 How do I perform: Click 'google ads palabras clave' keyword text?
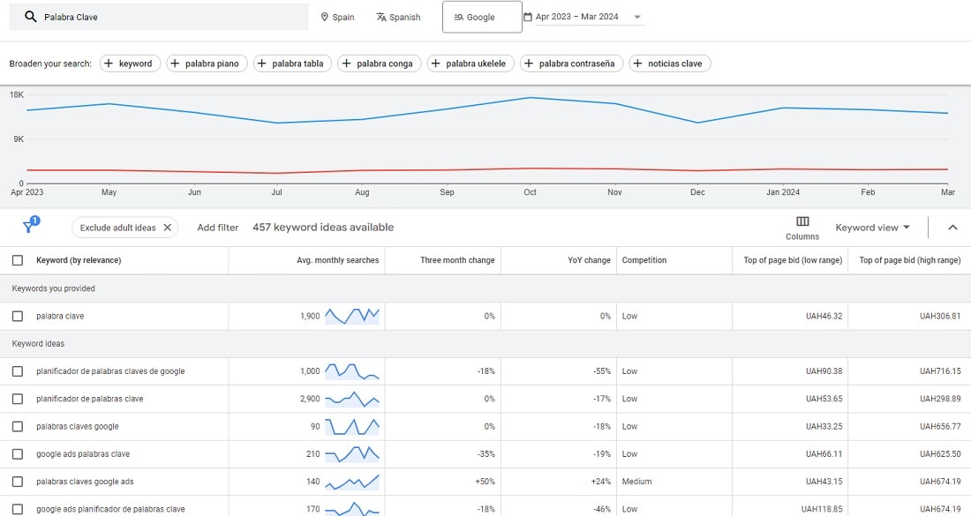point(83,454)
